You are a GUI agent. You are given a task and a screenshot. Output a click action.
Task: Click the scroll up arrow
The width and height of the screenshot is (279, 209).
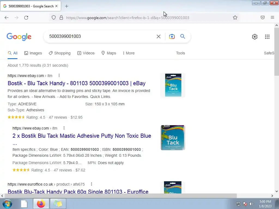(277, 25)
